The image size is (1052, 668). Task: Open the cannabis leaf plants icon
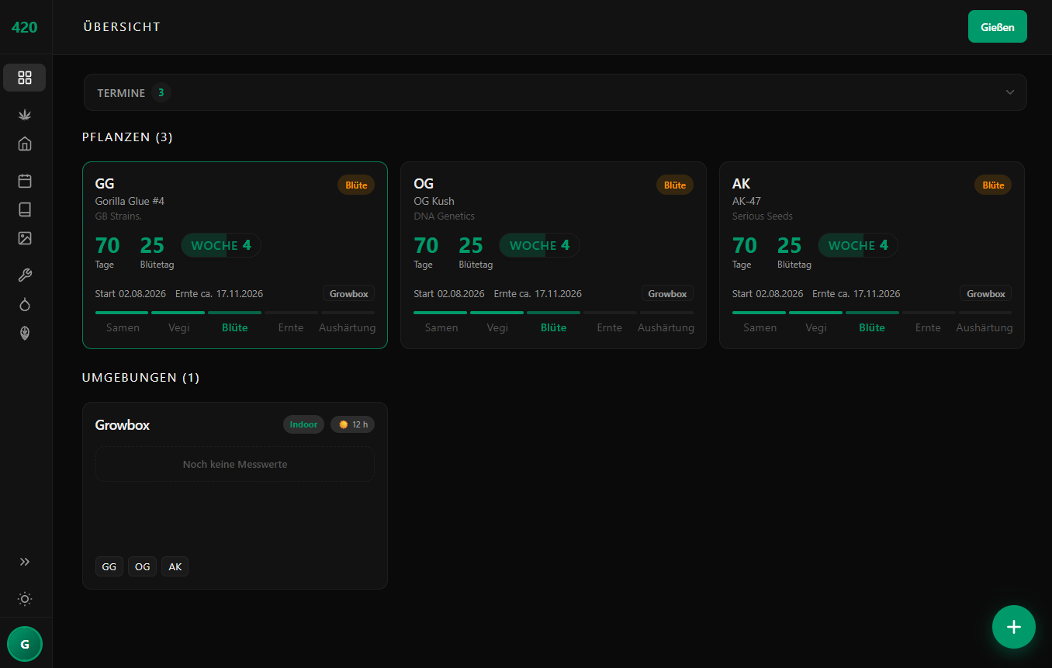coord(25,115)
